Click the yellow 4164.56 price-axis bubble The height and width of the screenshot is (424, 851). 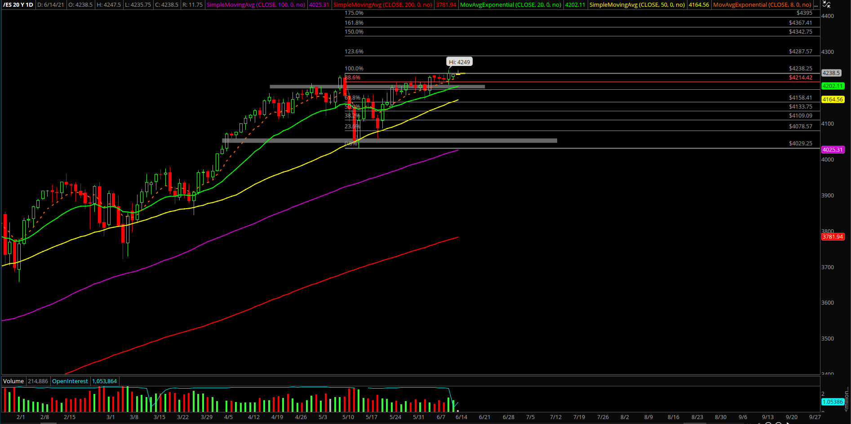(x=833, y=100)
